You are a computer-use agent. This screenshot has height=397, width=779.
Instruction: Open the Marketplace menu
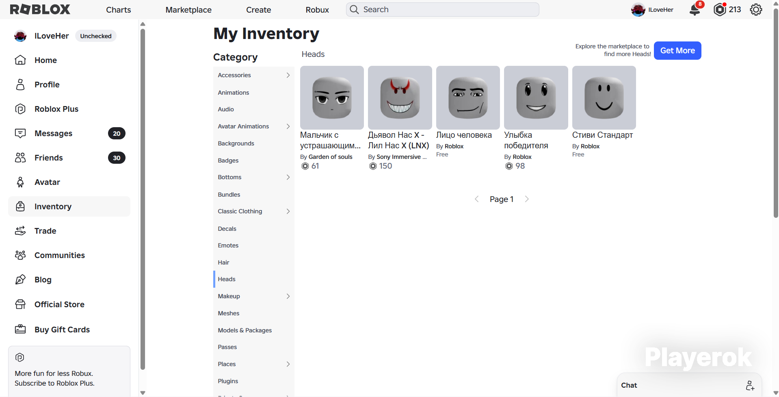[x=188, y=10]
